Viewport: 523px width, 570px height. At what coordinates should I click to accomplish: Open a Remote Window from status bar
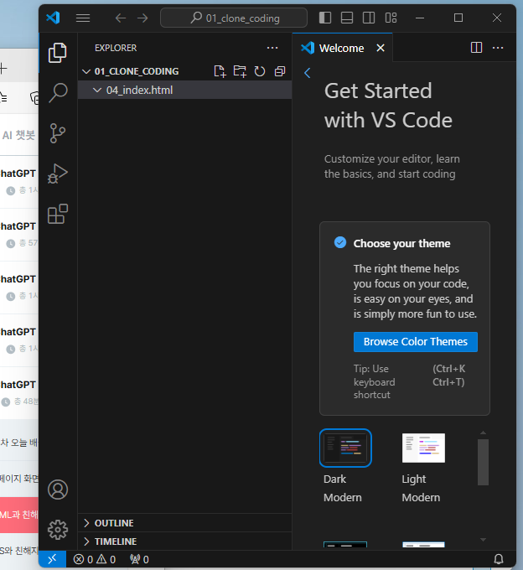pyautogui.click(x=53, y=559)
